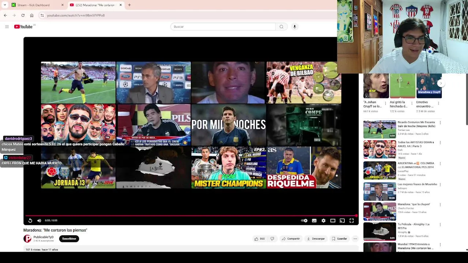This screenshot has width=468, height=263.
Task: Open endscreen Despedida Riquelme video
Action: coord(304,167)
